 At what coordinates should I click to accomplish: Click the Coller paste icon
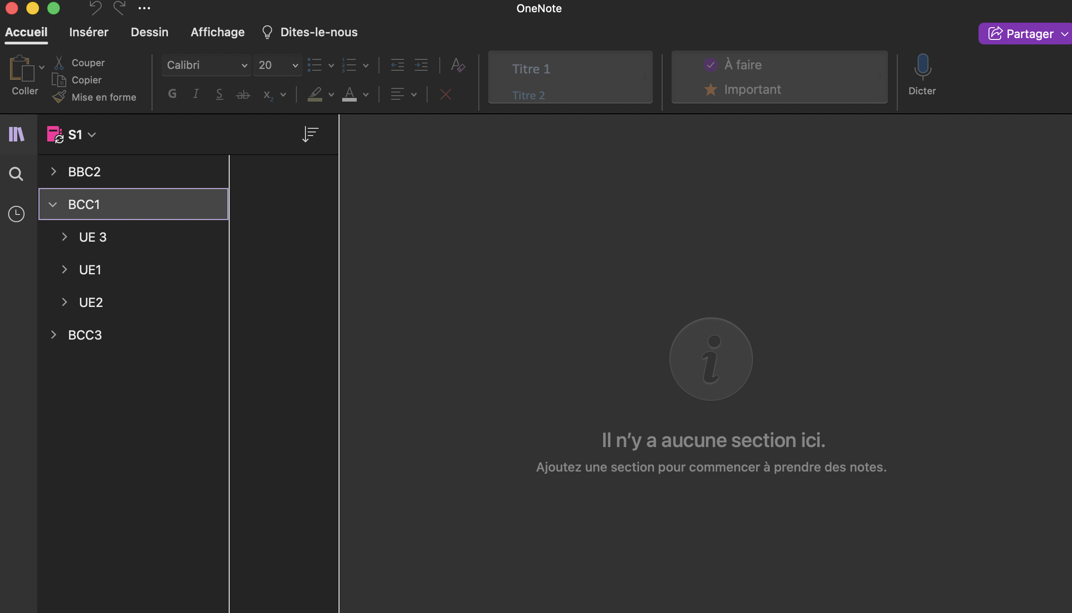click(21, 68)
